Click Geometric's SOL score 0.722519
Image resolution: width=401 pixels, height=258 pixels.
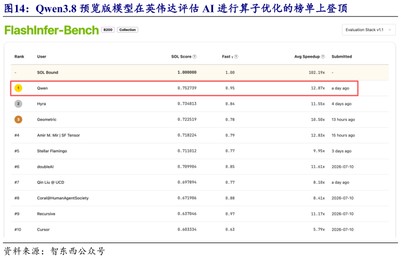187,119
